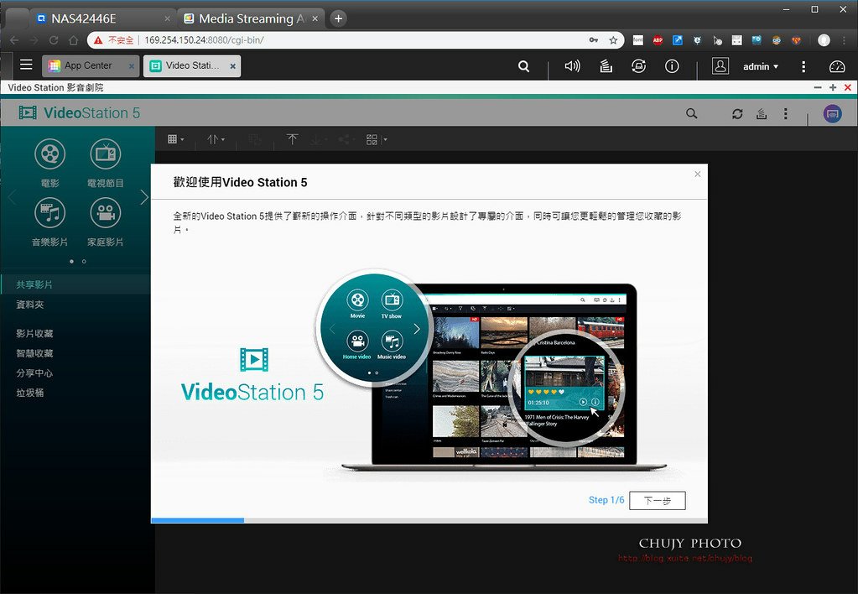This screenshot has height=594, width=858.
Task: Click the QTS user account icon
Action: click(720, 66)
